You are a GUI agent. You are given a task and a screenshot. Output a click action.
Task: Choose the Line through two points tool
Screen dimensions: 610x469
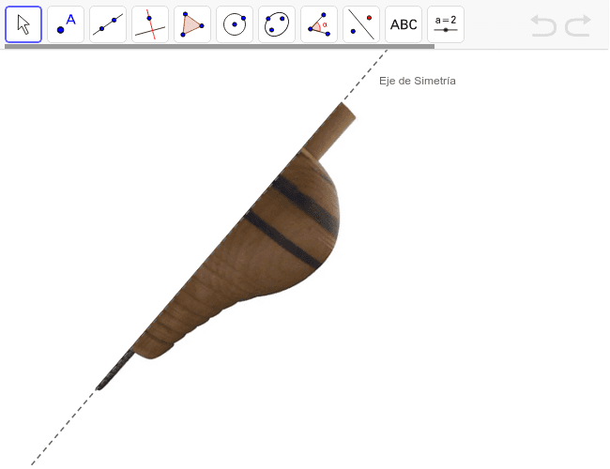point(108,24)
